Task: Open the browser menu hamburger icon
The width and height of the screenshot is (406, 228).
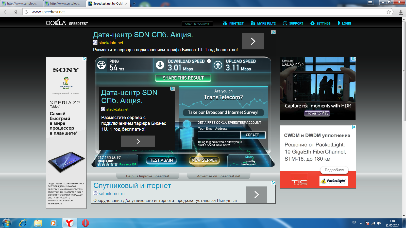Action: tap(370, 2)
